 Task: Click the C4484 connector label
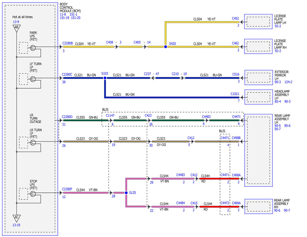(181, 203)
